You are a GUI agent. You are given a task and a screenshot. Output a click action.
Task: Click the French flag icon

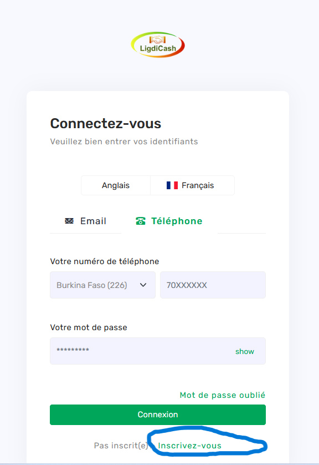point(172,185)
